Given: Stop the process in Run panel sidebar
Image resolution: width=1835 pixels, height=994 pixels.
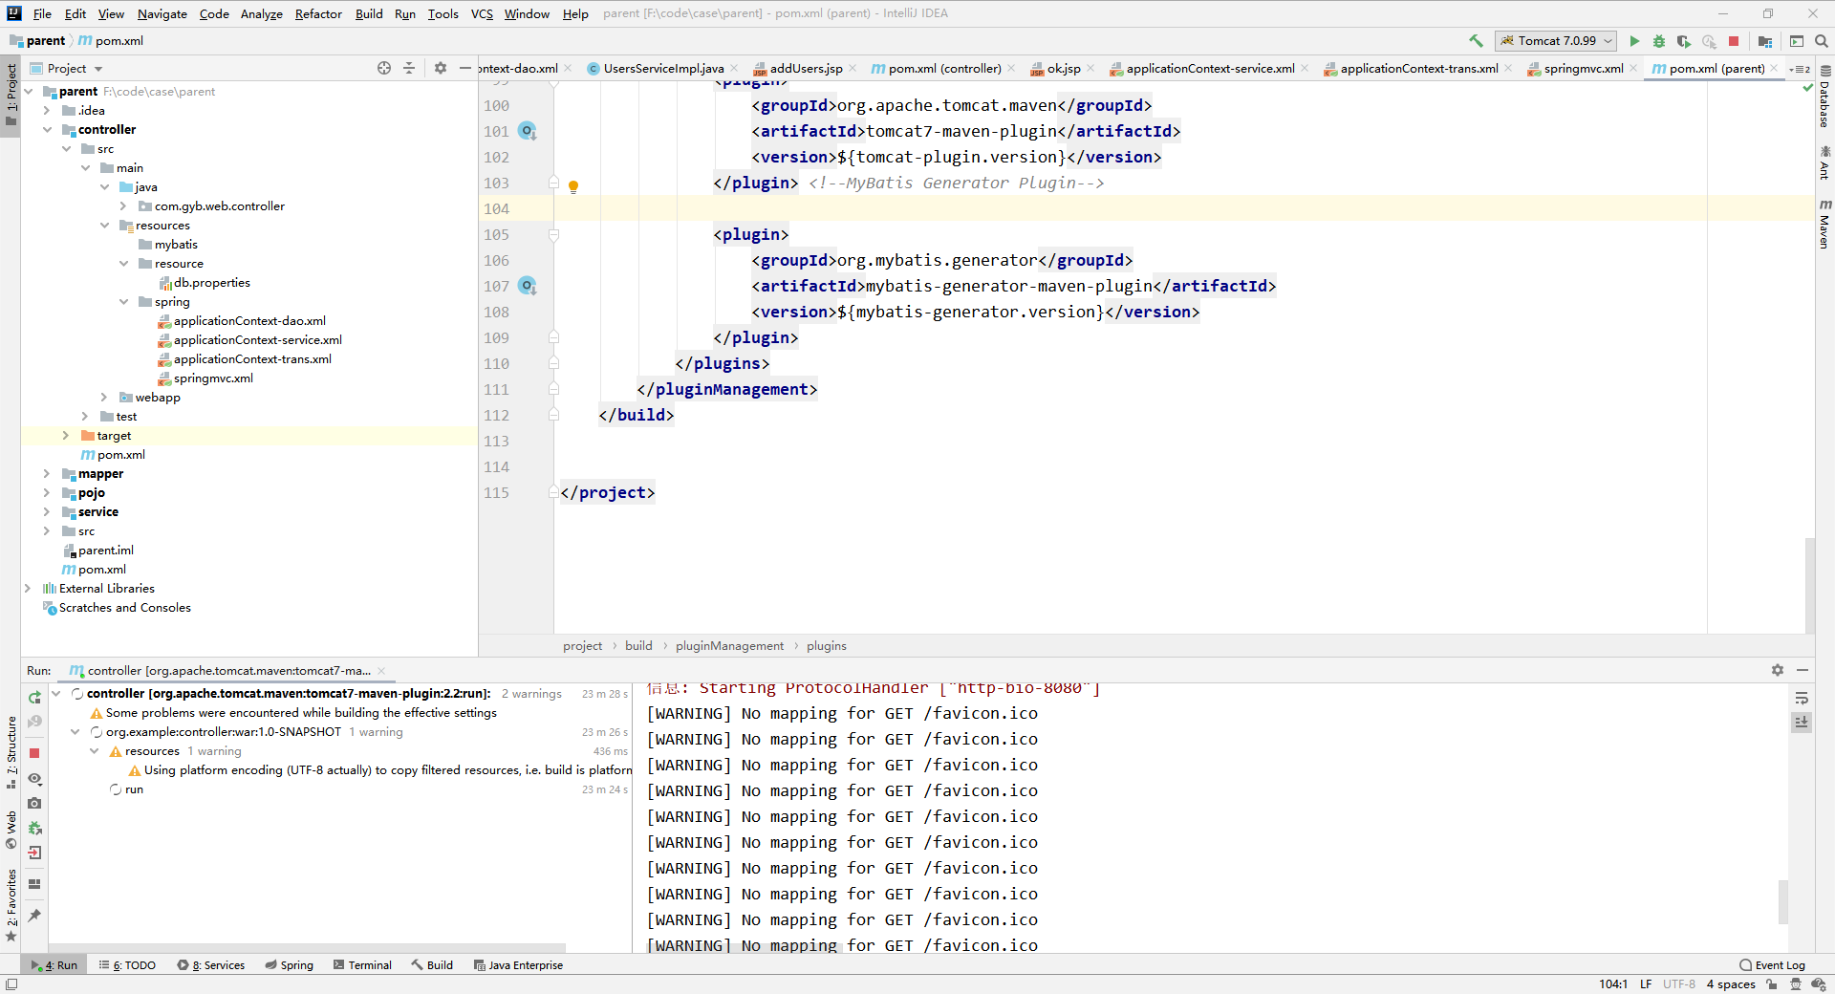Looking at the screenshot, I should click(x=34, y=753).
